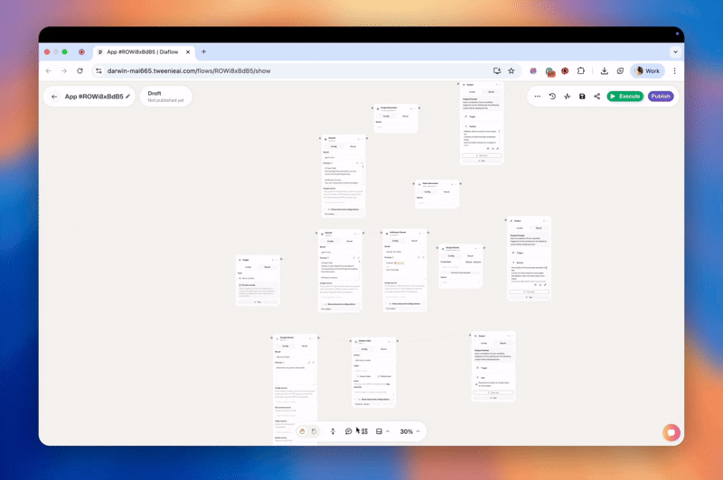The width and height of the screenshot is (723, 480).
Task: Switch to the mouse pointer mode
Action: click(314, 431)
